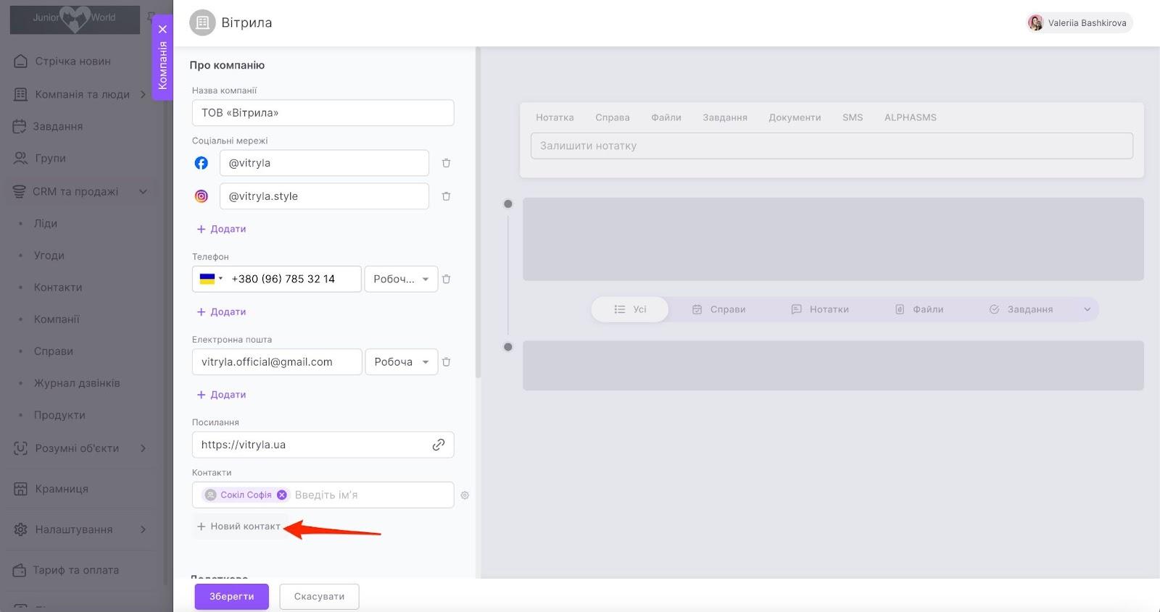The width and height of the screenshot is (1160, 612).
Task: Remove Сокіл Софія contact tag
Action: tap(282, 495)
